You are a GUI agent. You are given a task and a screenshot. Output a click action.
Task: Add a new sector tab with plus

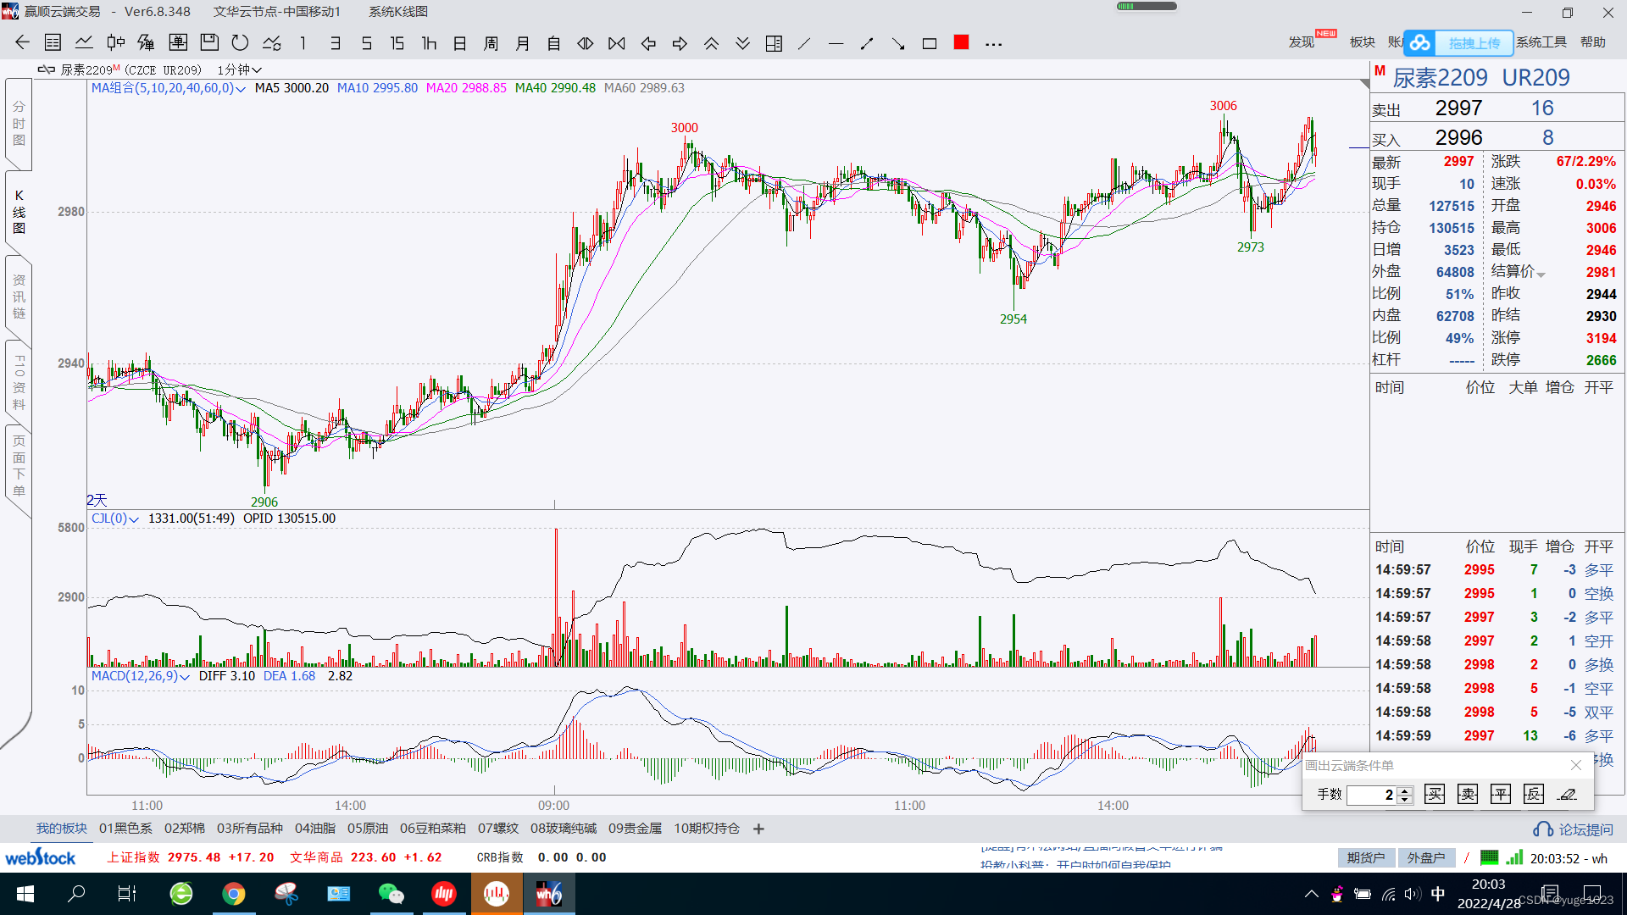758,829
